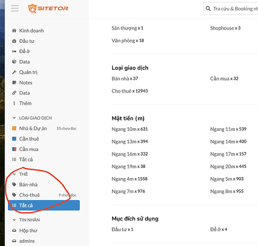Click the Đầu tư briefcase icon

[x=14, y=41]
